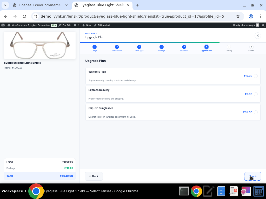
Task: Go to the Prescription step
Action: tap(117, 47)
